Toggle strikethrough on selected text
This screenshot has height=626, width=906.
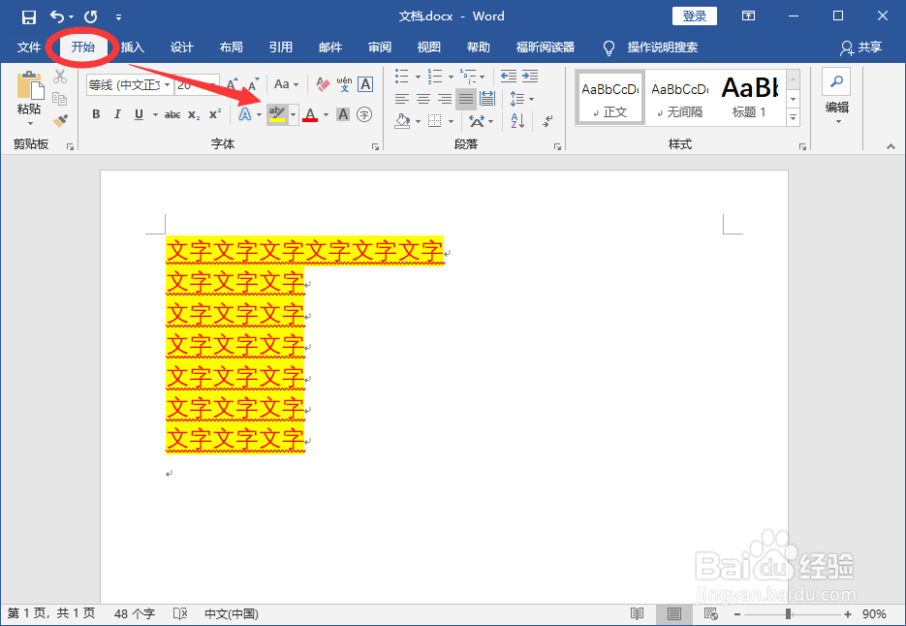pyautogui.click(x=171, y=114)
